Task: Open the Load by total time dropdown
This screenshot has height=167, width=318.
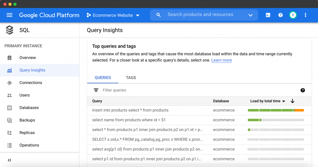Action: [x=267, y=101]
